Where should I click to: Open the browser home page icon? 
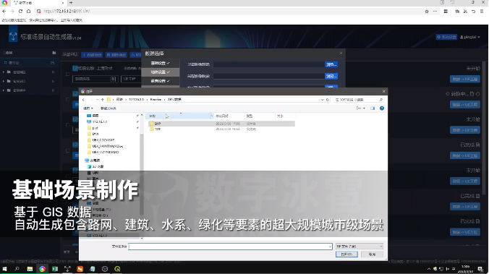click(28, 12)
